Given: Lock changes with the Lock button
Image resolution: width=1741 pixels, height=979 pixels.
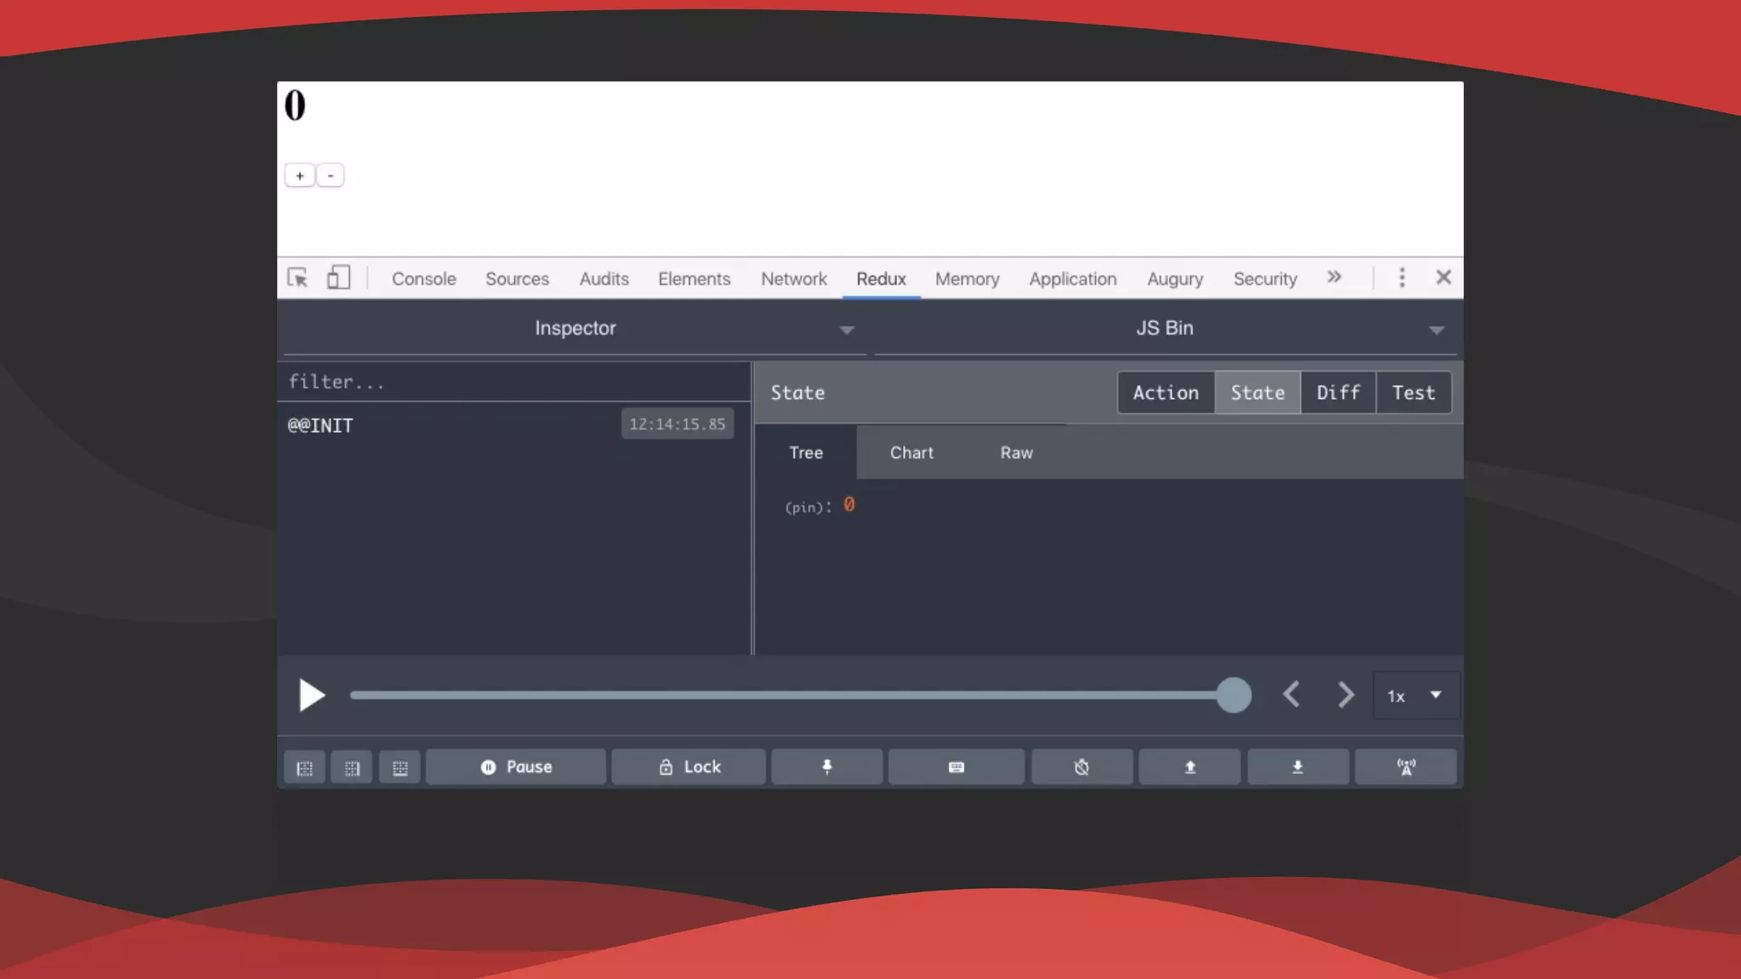Looking at the screenshot, I should point(689,767).
